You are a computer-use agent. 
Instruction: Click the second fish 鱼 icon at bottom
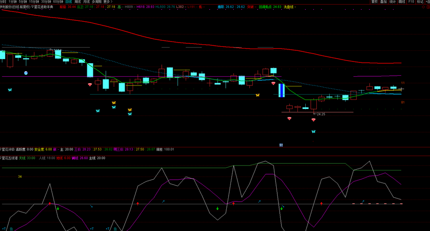(x=115, y=229)
